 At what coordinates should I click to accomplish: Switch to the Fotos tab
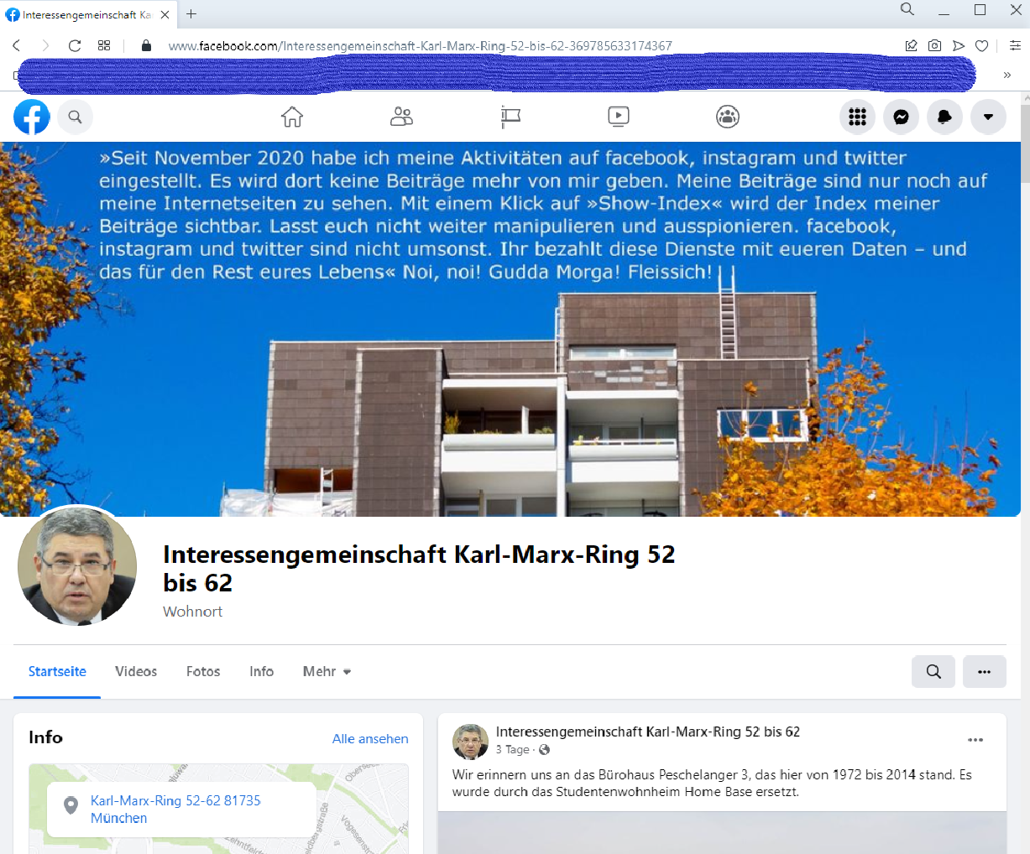pos(203,671)
